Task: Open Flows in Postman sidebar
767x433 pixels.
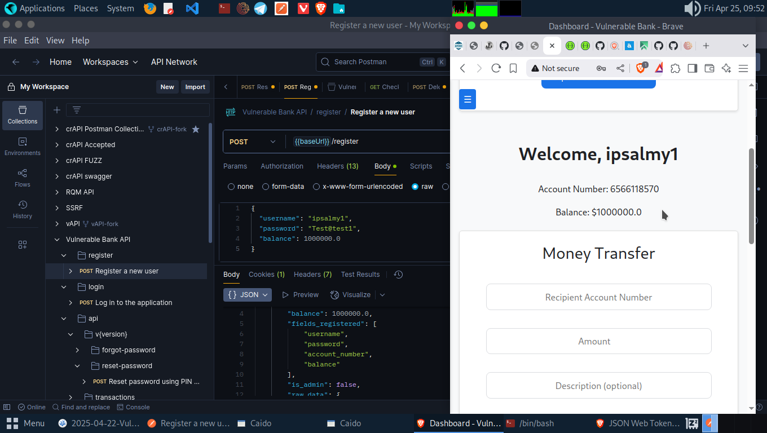Action: (x=23, y=178)
